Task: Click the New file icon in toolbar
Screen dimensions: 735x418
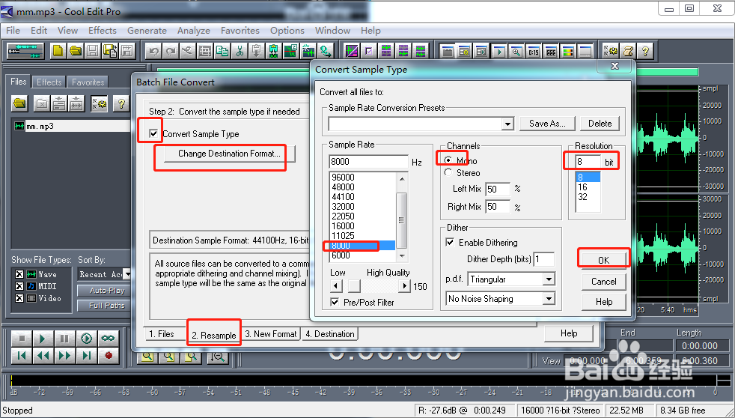Action: [x=58, y=51]
